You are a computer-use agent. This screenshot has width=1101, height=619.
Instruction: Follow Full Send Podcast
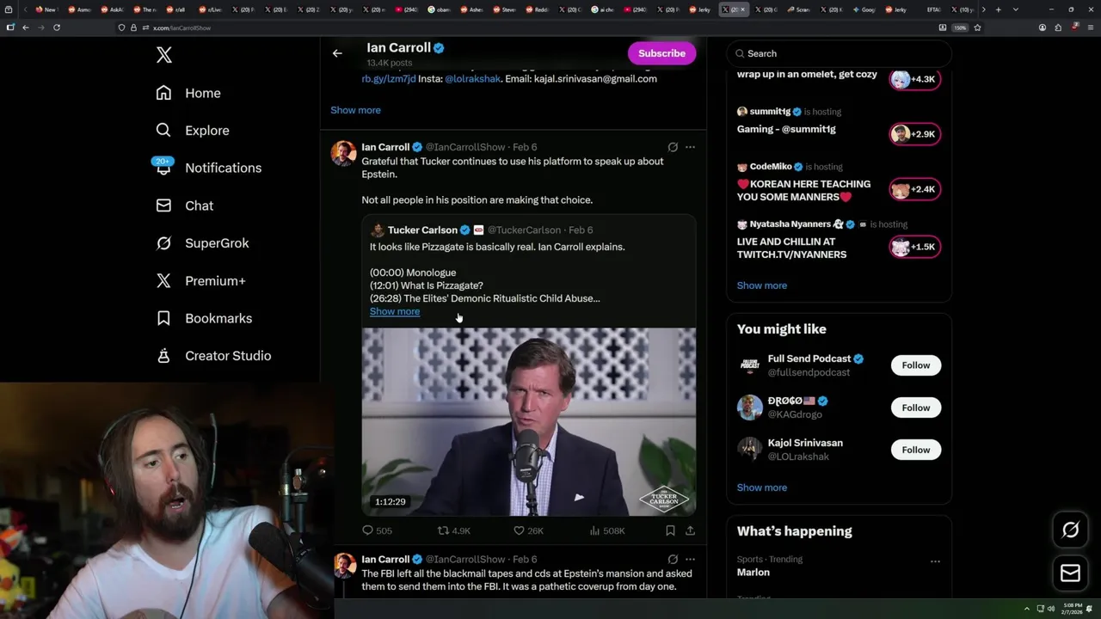coord(915,365)
